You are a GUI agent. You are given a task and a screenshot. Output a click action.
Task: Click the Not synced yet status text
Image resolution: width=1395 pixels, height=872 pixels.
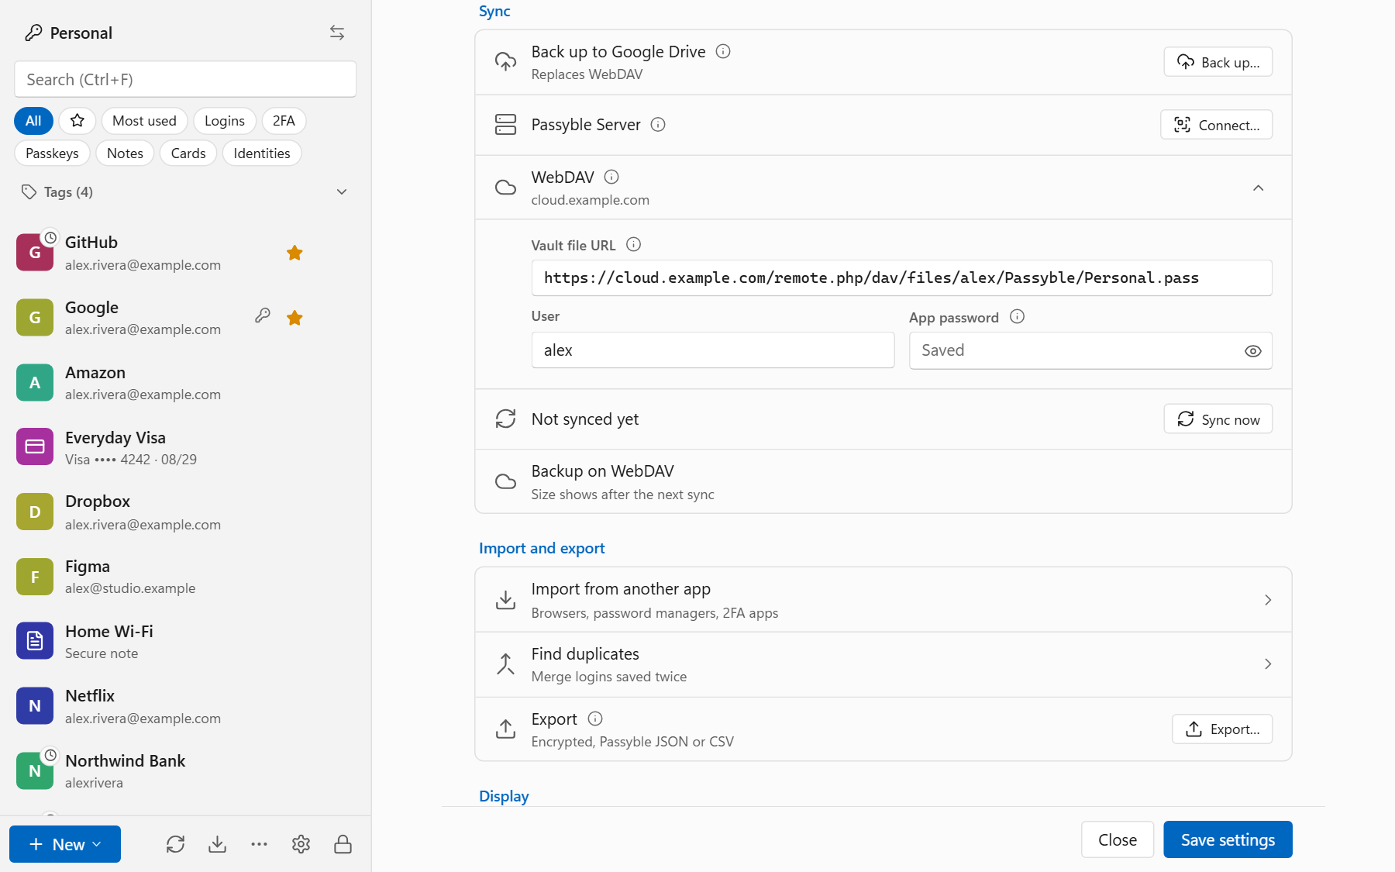pyautogui.click(x=585, y=419)
